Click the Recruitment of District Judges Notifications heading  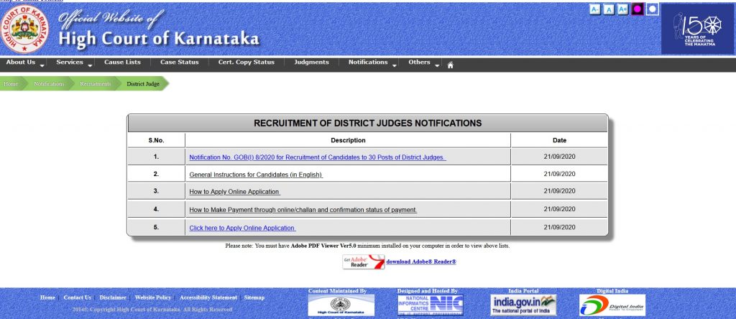367,124
